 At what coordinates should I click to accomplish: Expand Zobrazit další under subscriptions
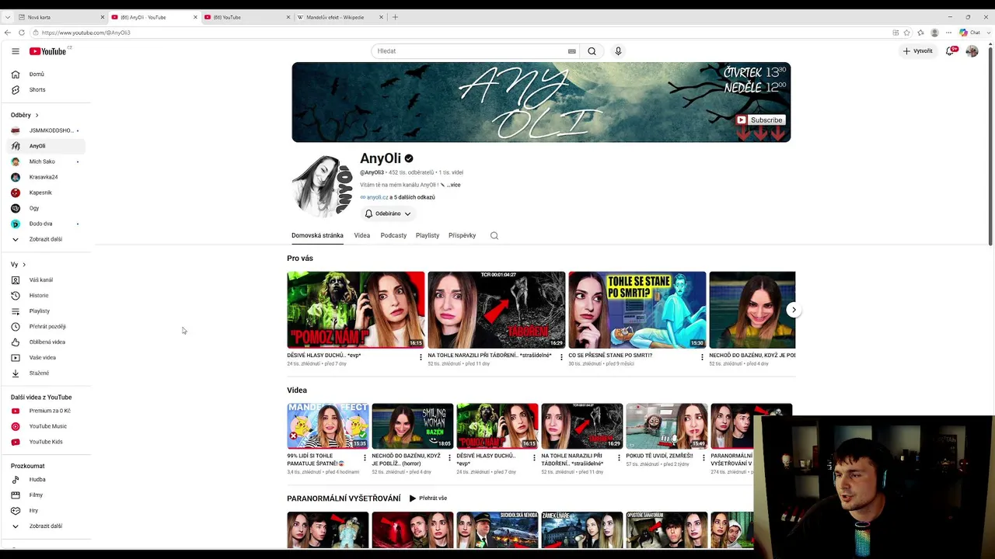46,239
